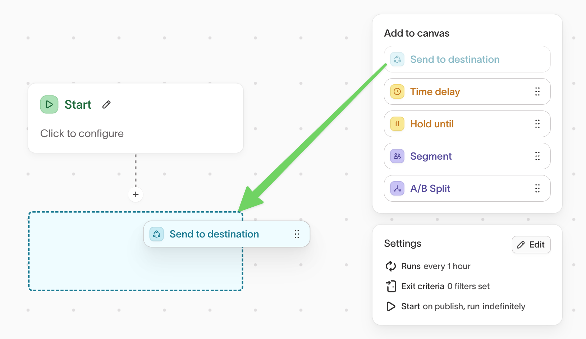Click the pencil icon next to Start
The width and height of the screenshot is (586, 339).
click(x=106, y=104)
